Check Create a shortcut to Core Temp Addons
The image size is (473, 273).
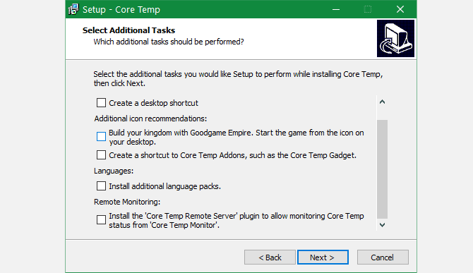tap(101, 155)
